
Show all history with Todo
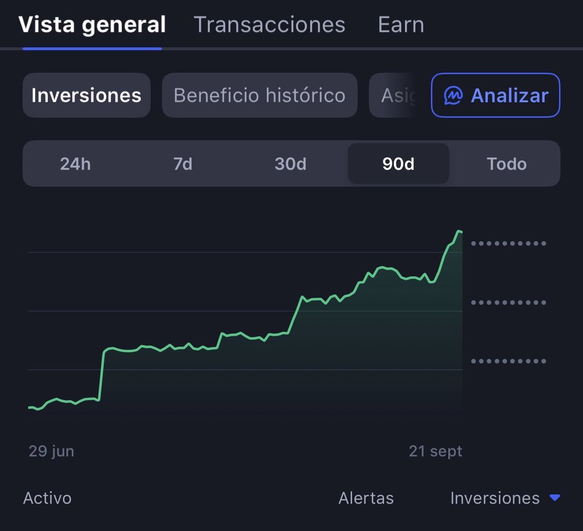click(507, 164)
